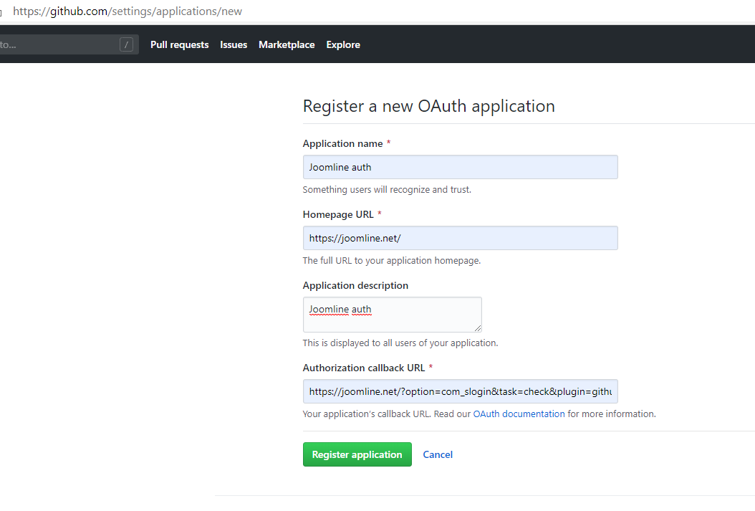Click the Application description text area

(392, 315)
